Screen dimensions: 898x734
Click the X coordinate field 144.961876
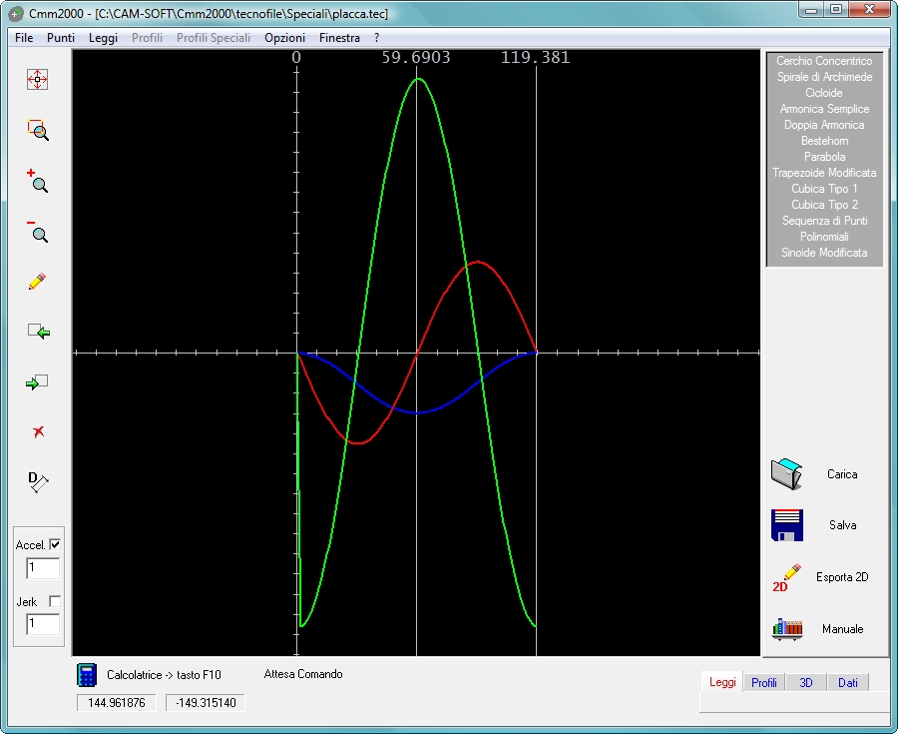tap(117, 703)
